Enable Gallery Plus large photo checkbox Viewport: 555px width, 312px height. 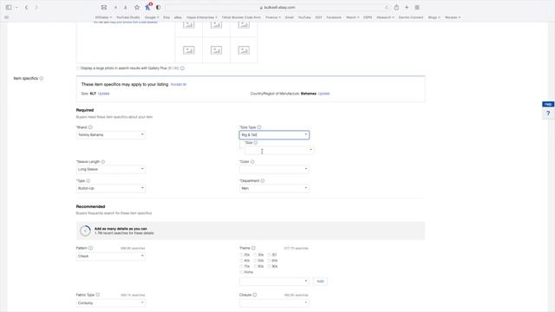(x=78, y=68)
